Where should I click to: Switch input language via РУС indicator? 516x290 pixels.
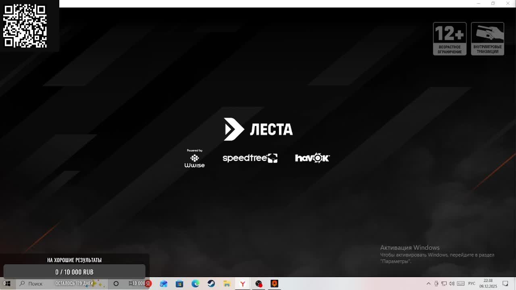tap(471, 284)
